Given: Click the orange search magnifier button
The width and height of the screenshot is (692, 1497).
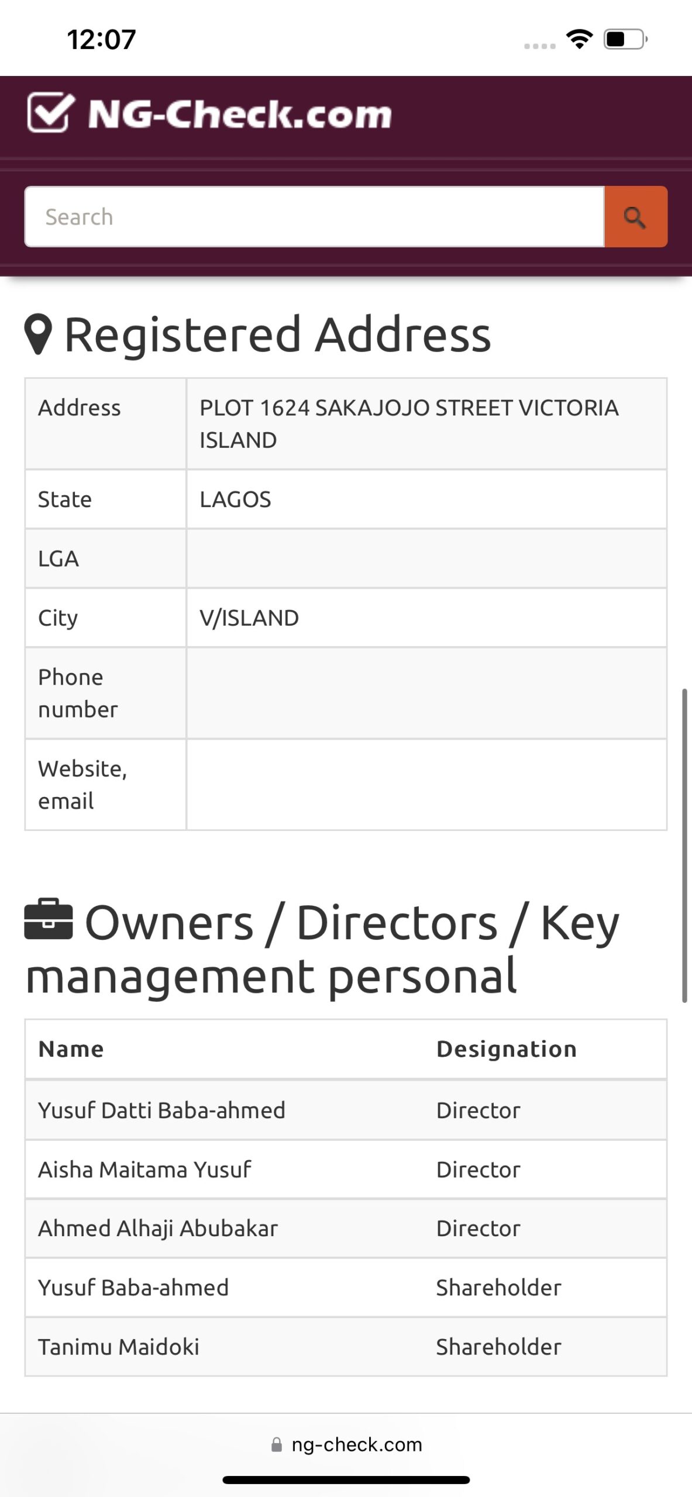Looking at the screenshot, I should tap(636, 217).
